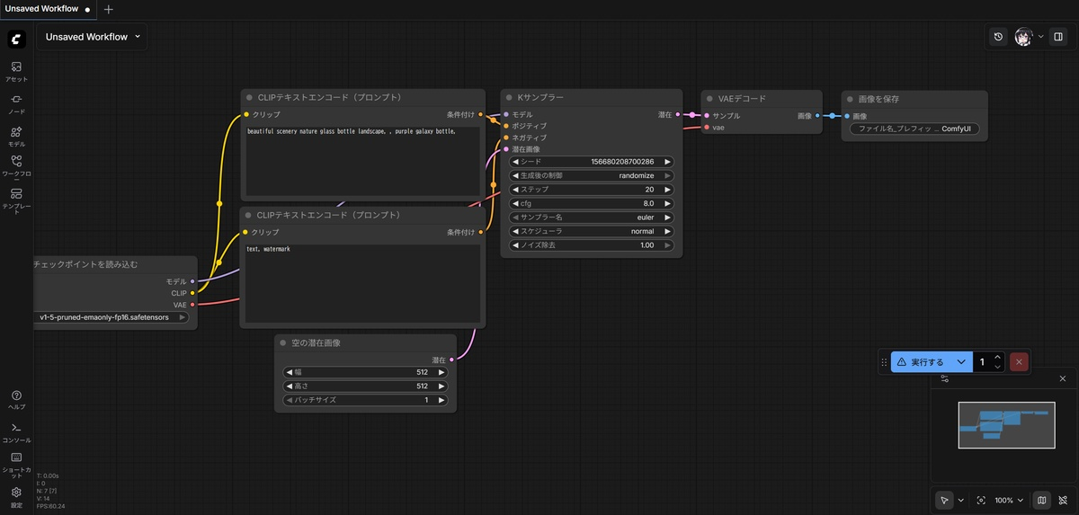This screenshot has width=1079, height=515.
Task: Click the minimap workflow thumbnail
Action: tap(1006, 425)
